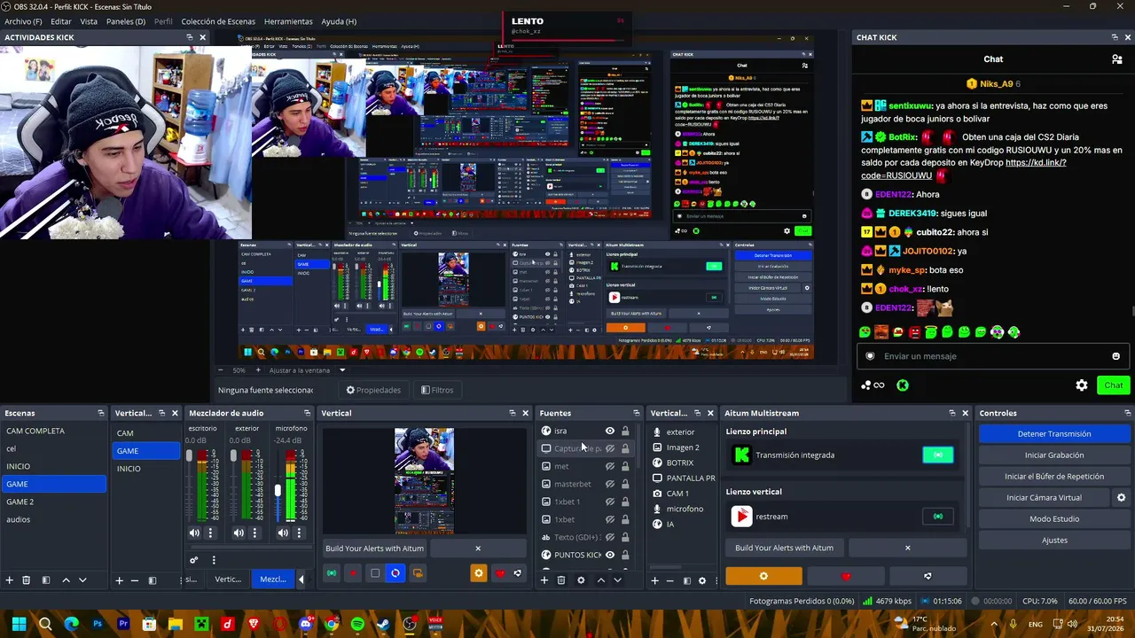The height and width of the screenshot is (638, 1135).
Task: Float the Fuentes dock panel
Action: (636, 413)
